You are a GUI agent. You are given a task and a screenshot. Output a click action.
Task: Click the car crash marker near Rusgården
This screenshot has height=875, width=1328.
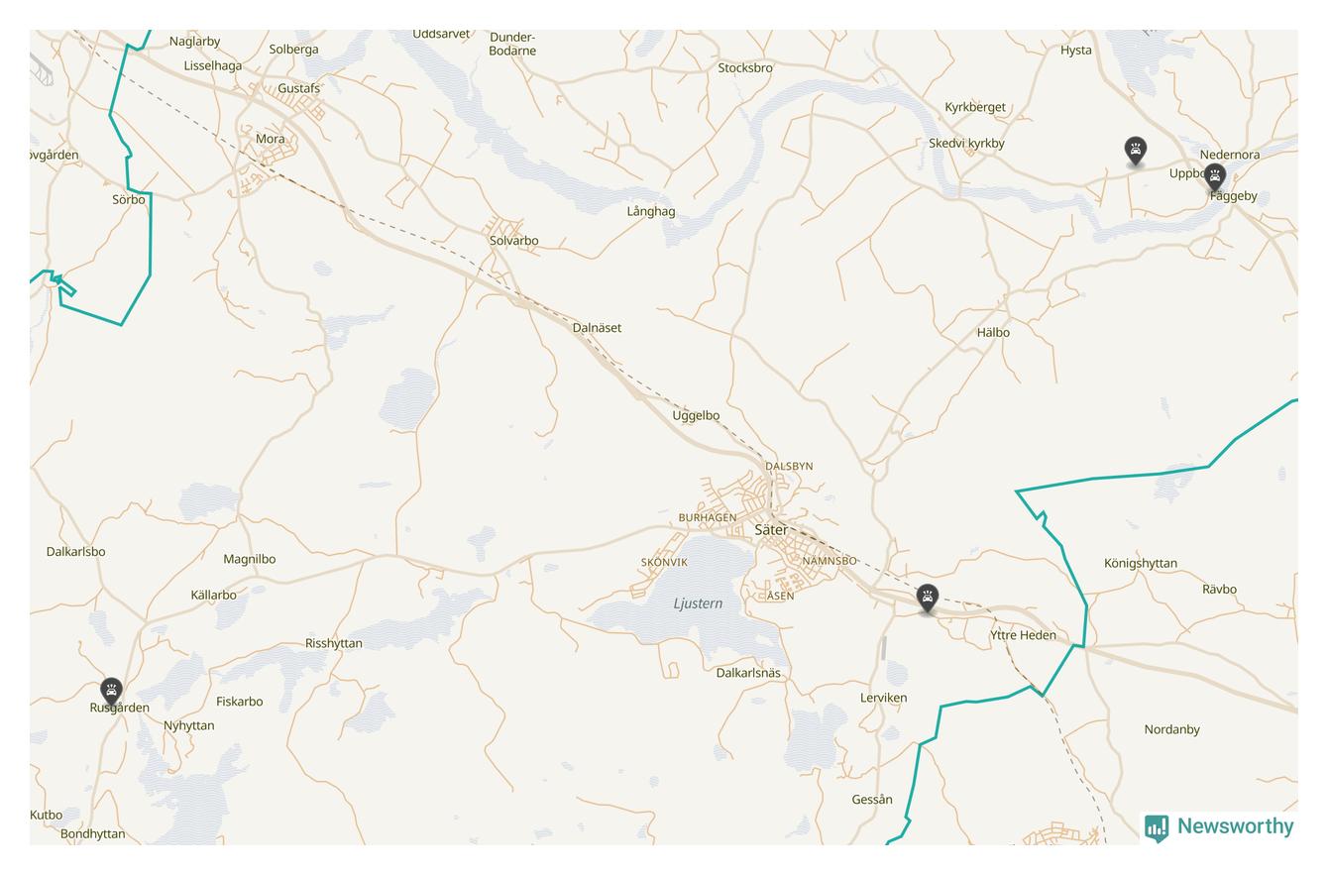tap(111, 691)
